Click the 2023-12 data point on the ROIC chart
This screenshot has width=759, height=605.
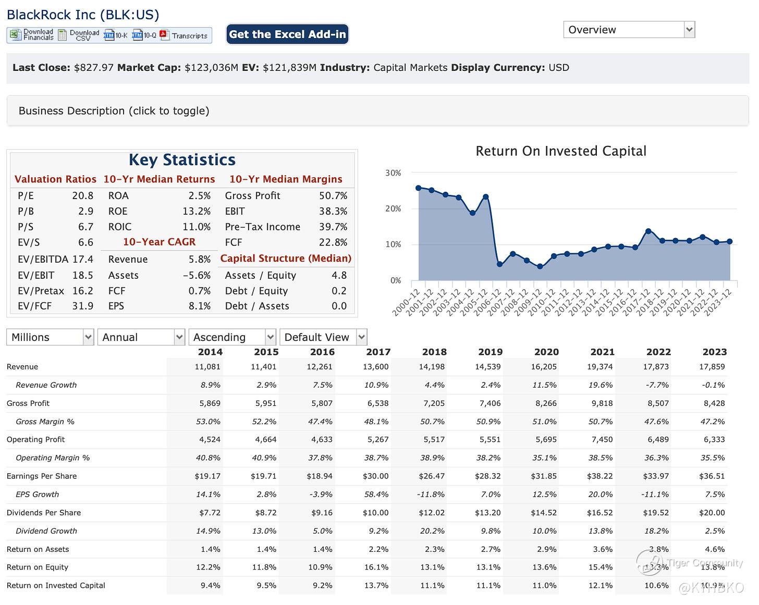coord(730,241)
